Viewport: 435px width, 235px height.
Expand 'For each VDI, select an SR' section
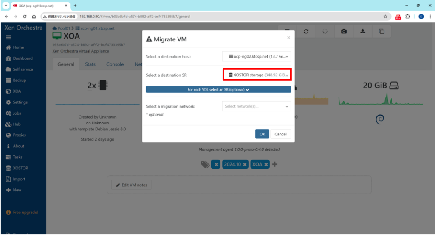coord(218,90)
